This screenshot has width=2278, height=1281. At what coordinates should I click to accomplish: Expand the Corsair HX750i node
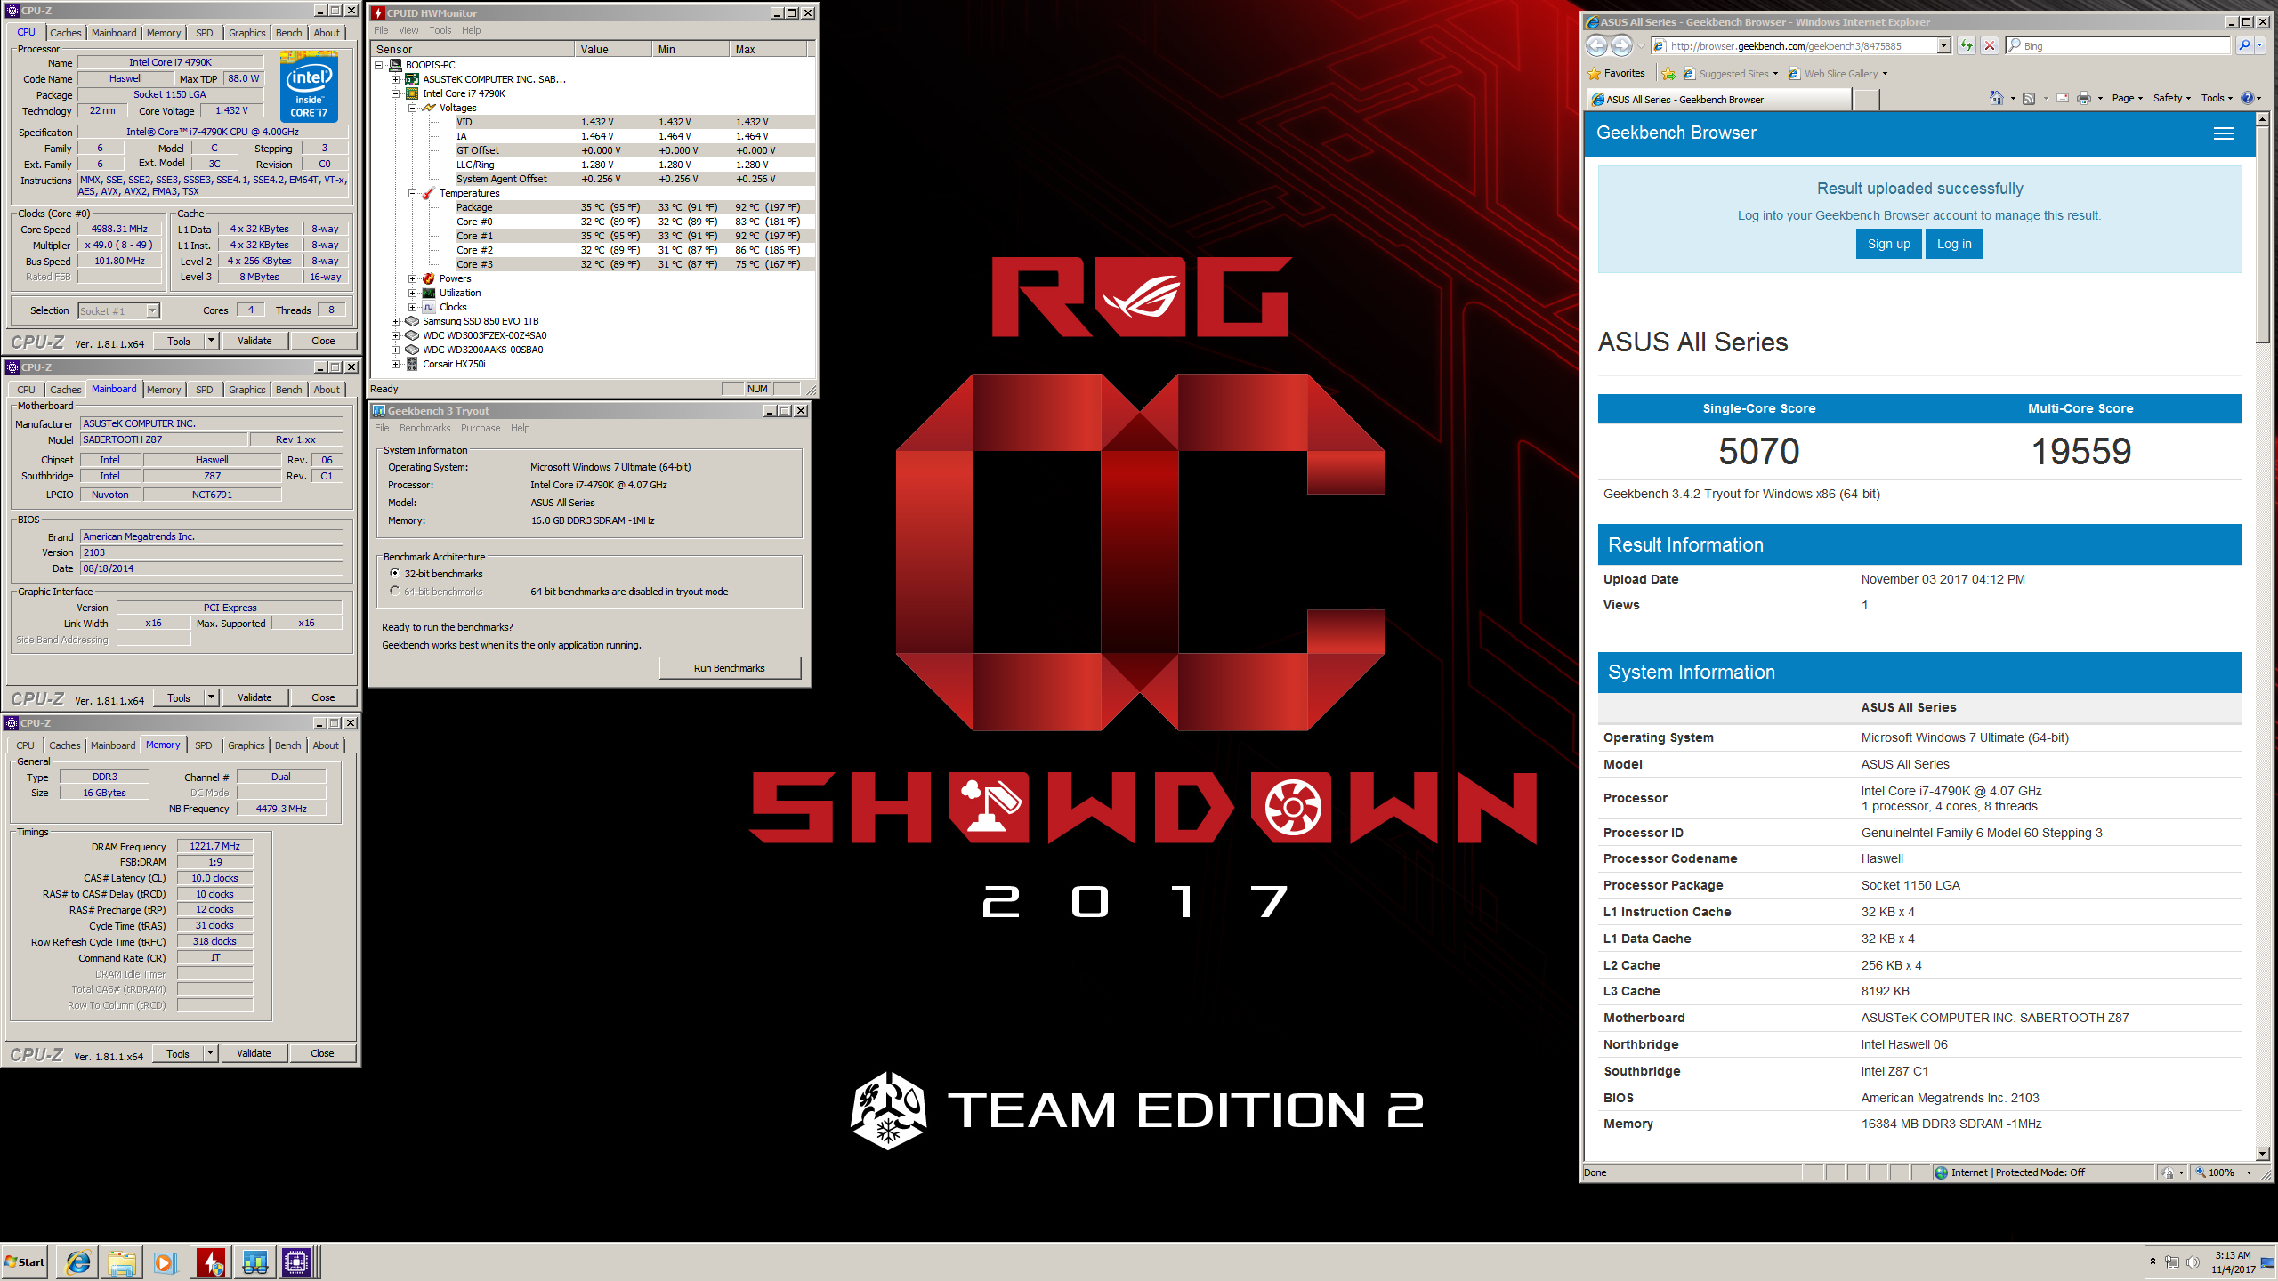point(396,364)
